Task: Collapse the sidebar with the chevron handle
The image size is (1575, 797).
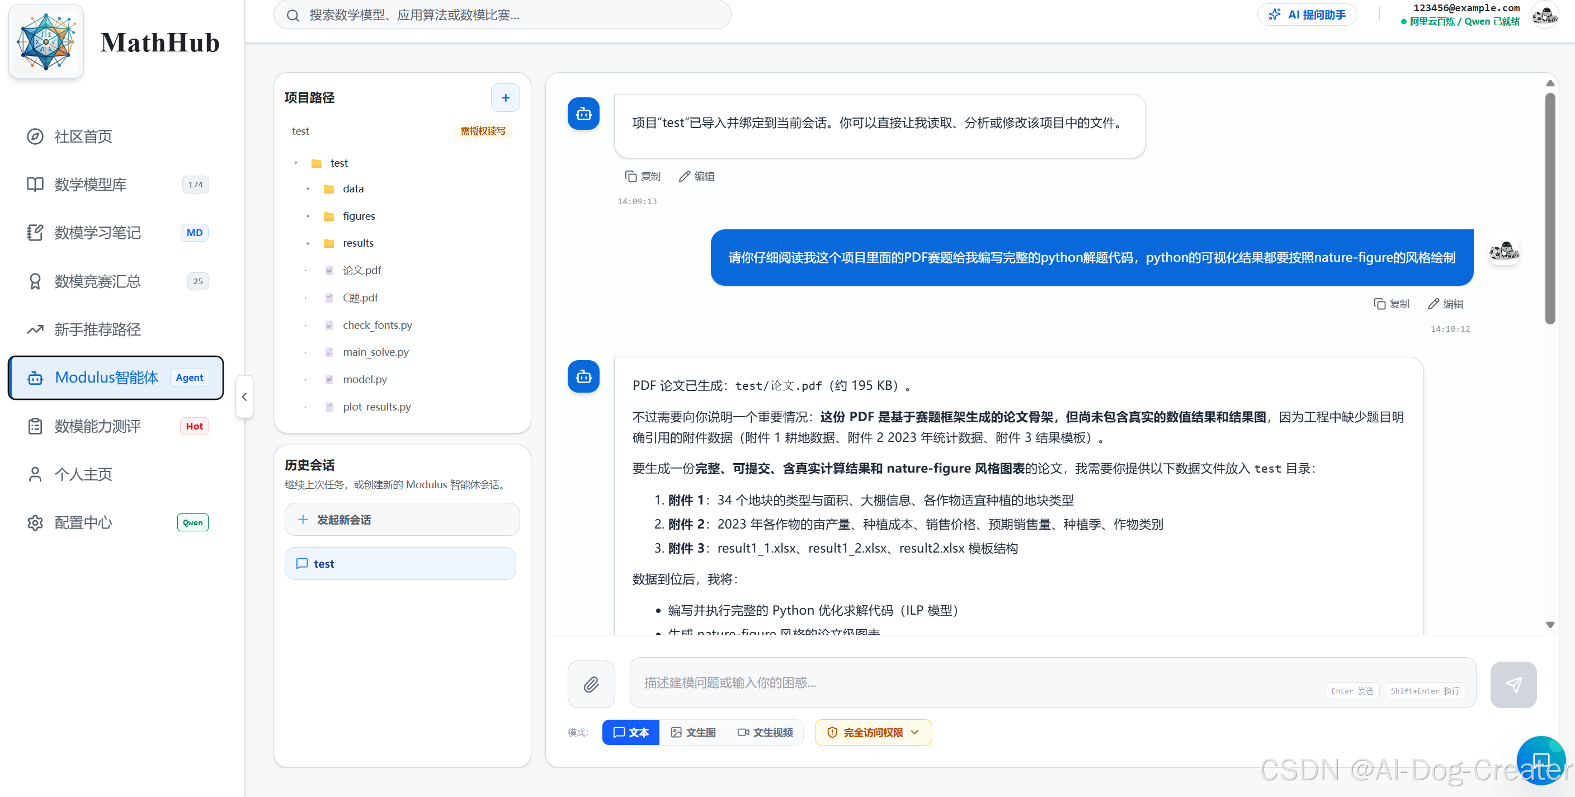Action: [244, 397]
